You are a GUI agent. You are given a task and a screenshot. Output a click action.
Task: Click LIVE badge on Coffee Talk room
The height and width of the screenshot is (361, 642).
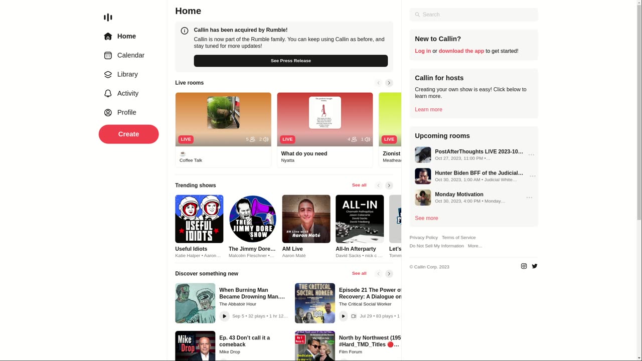coord(186,139)
